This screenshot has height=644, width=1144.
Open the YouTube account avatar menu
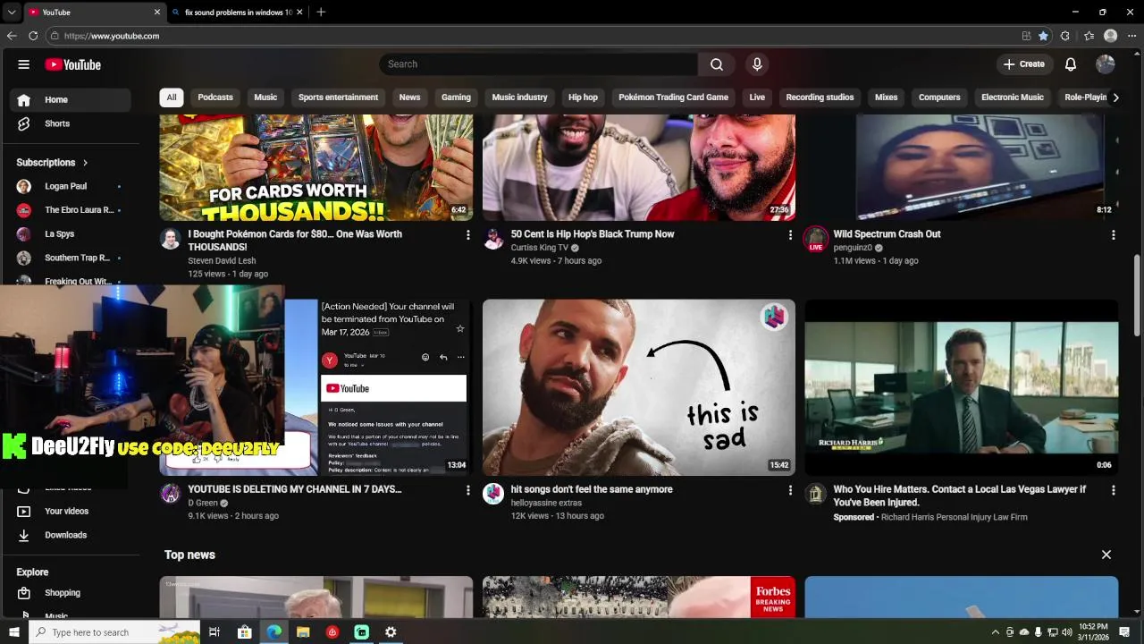click(x=1106, y=64)
